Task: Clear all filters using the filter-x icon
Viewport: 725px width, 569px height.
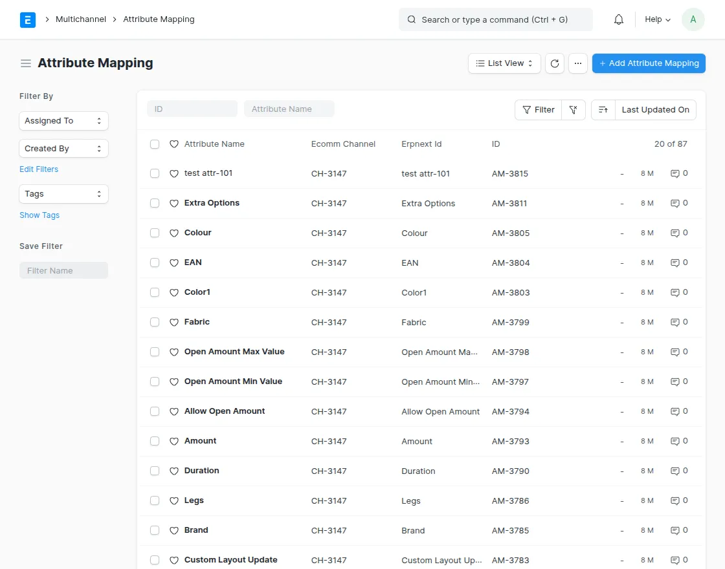Action: pos(574,109)
